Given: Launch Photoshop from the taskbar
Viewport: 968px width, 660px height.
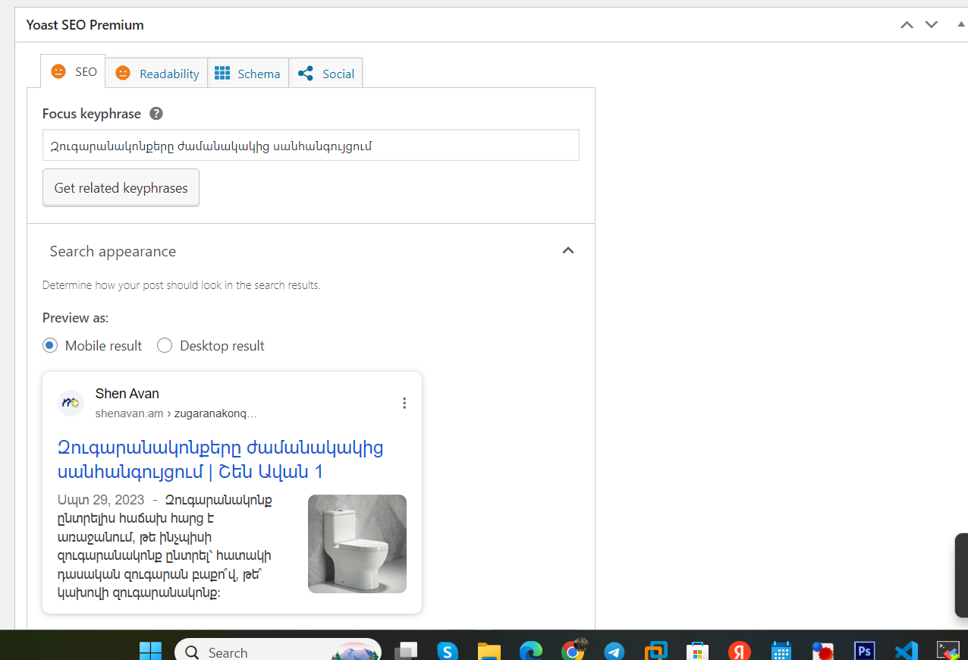Looking at the screenshot, I should point(864,650).
